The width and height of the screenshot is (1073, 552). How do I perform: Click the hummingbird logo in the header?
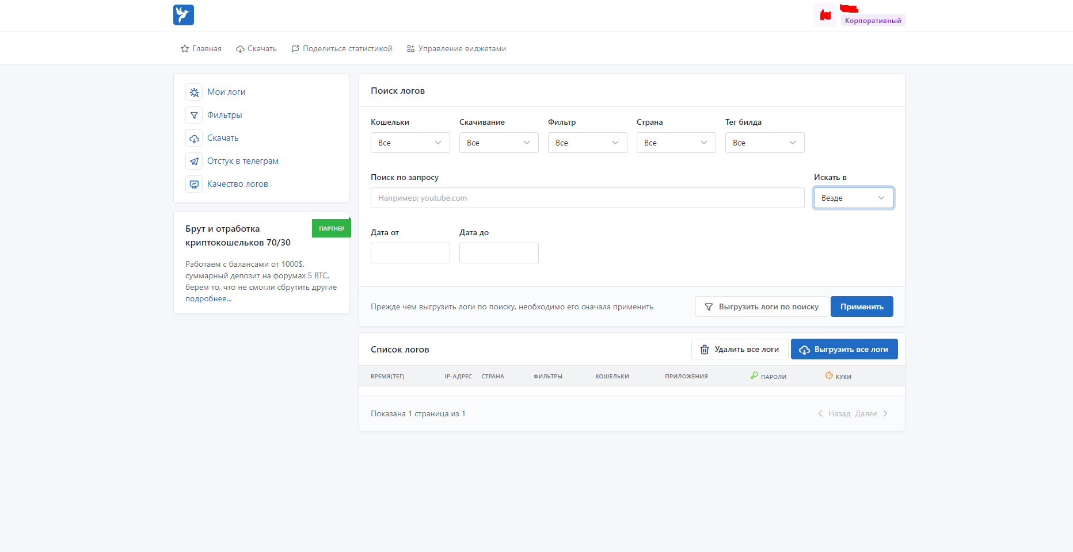[x=183, y=15]
